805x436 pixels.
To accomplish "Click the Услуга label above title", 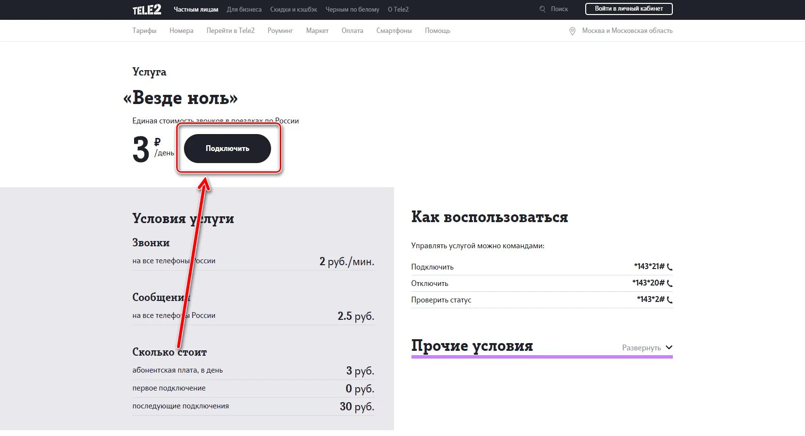I will coord(149,72).
